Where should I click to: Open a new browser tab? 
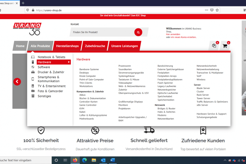23,3
